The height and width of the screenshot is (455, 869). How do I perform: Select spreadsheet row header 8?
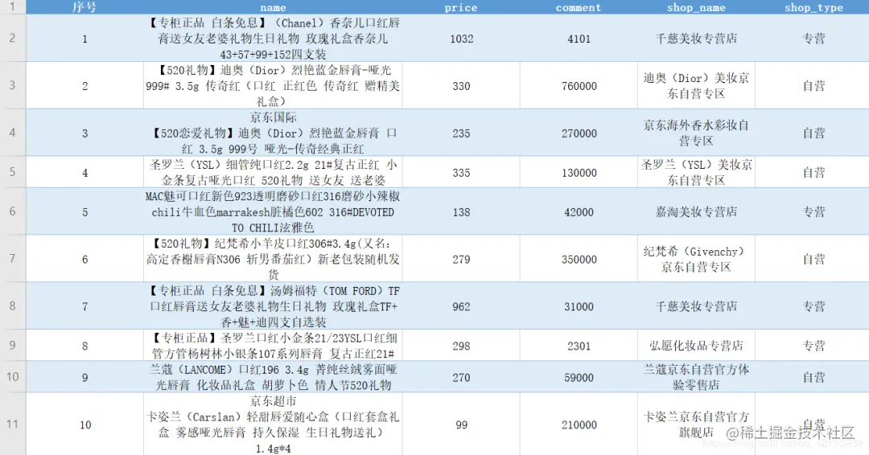[x=13, y=306]
